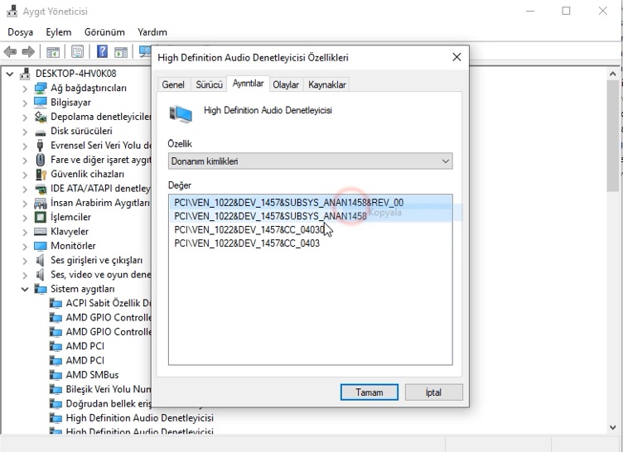Expand the Disk sürücüleri category
Viewport: 623px width, 452px height.
click(25, 132)
